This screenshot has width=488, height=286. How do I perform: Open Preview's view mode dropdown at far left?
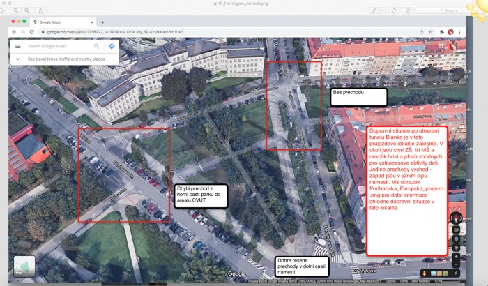pos(3,10)
